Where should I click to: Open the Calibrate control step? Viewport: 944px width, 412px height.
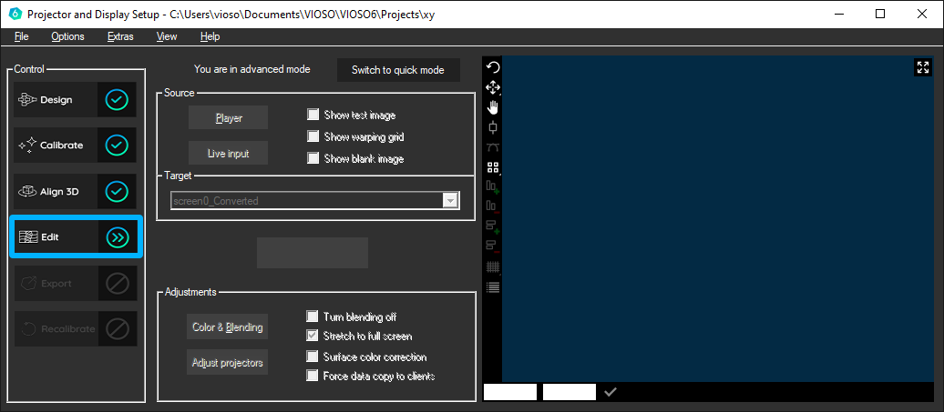(76, 145)
